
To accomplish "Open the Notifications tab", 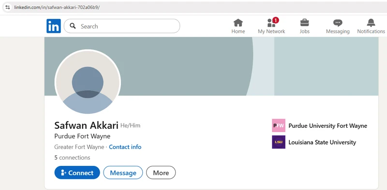I will pos(371,27).
